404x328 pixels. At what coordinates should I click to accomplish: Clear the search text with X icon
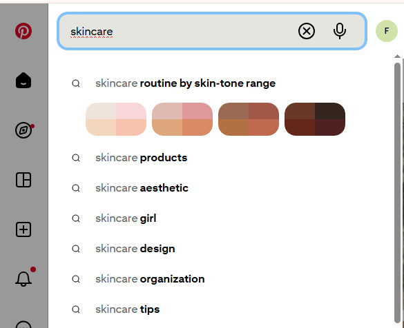(307, 31)
